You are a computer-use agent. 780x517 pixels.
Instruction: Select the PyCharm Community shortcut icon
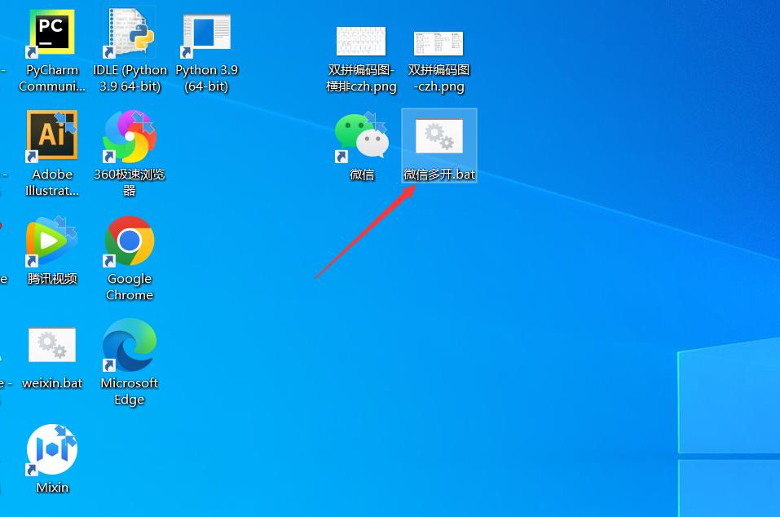coord(51,33)
